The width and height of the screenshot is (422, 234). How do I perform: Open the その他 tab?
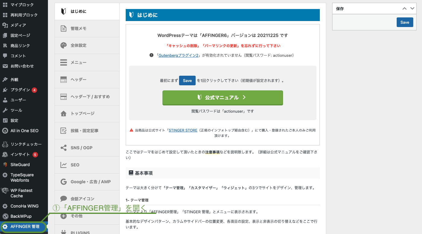tap(87, 216)
